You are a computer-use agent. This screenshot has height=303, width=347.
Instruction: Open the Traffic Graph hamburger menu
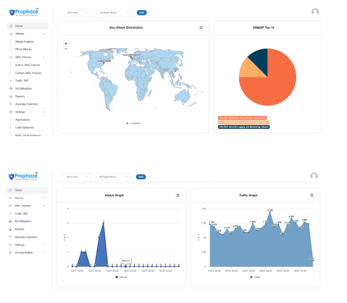pyautogui.click(x=312, y=195)
